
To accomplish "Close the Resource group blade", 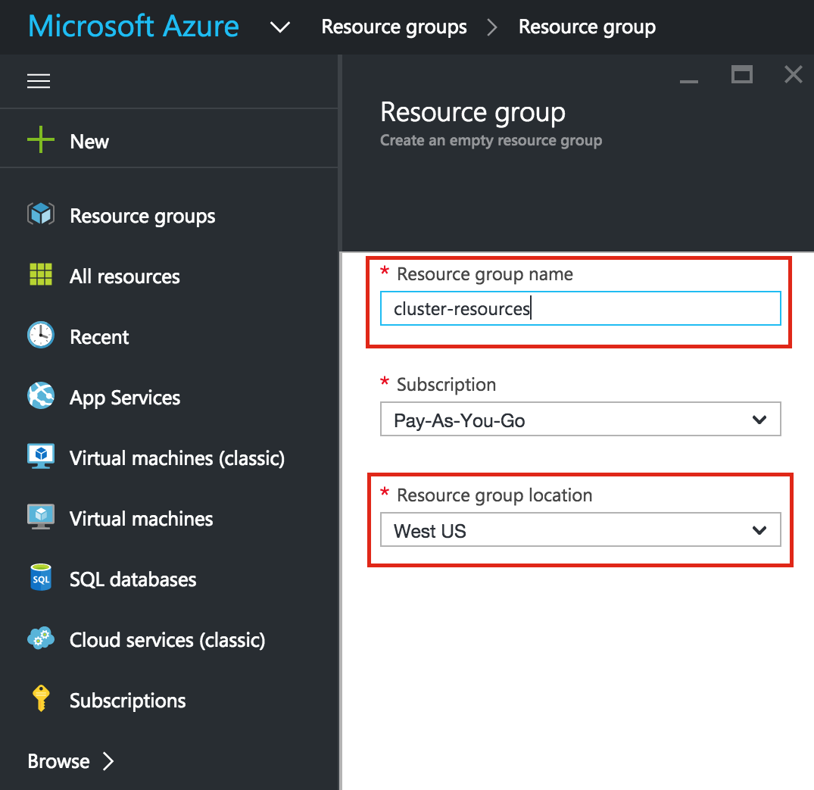I will (x=794, y=75).
